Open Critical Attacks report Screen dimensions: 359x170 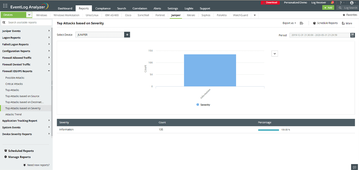(x=14, y=84)
